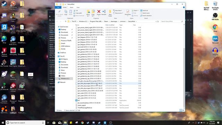Click the Edit button in Open group
This screenshot has width=222, height=125.
pyautogui.click(x=134, y=13)
